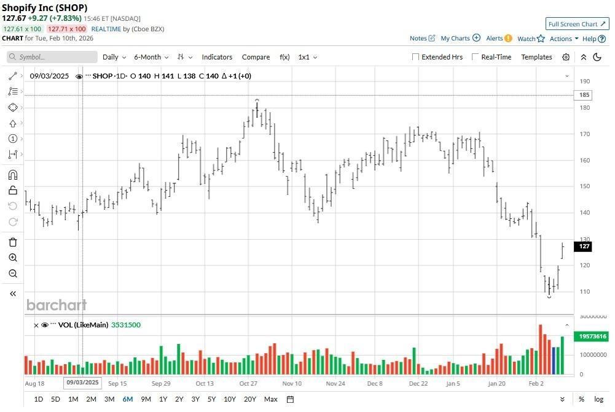615x412 pixels.
Task: Toggle log scale mode
Action: pyautogui.click(x=598, y=400)
